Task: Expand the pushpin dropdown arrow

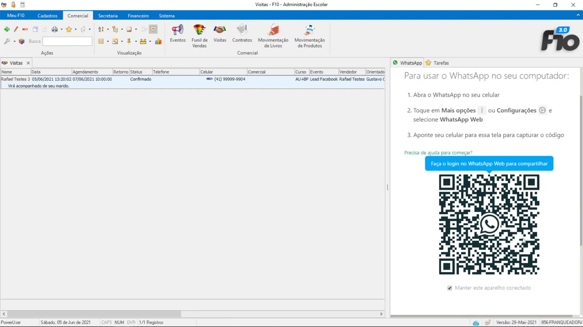Action: coord(136,41)
